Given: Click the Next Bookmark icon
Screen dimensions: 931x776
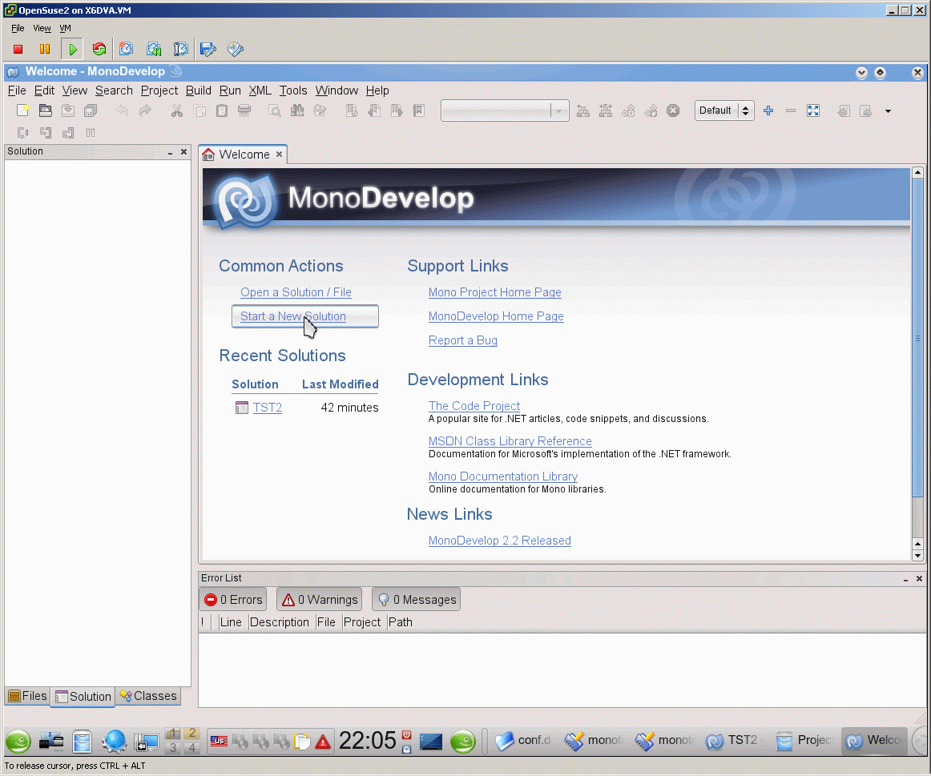Looking at the screenshot, I should 397,111.
